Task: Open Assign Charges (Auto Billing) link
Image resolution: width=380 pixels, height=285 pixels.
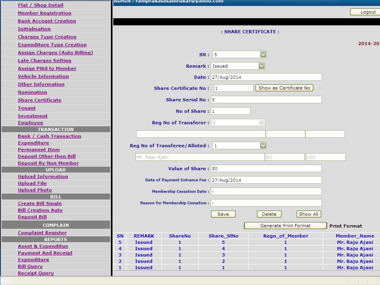Action: tap(55, 53)
